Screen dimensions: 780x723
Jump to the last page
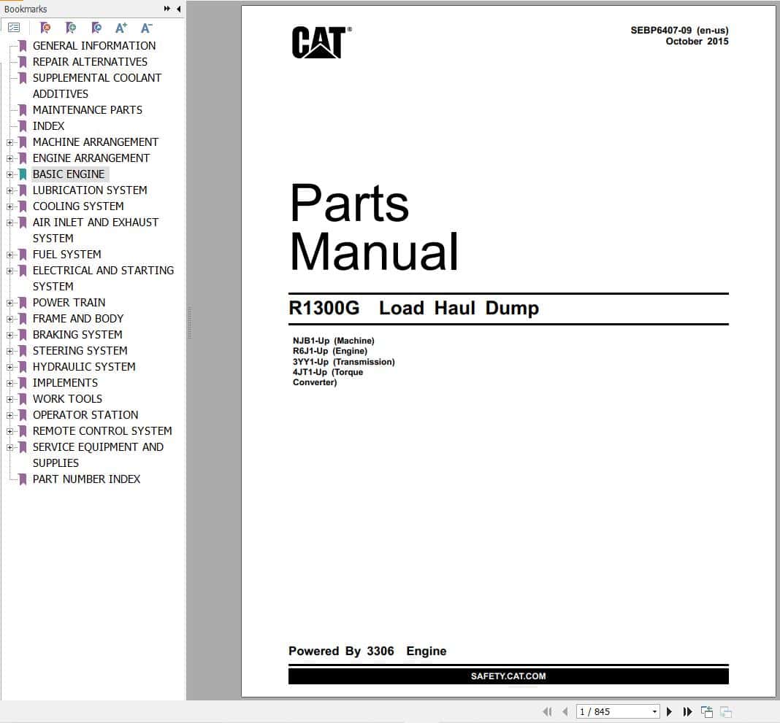point(687,711)
